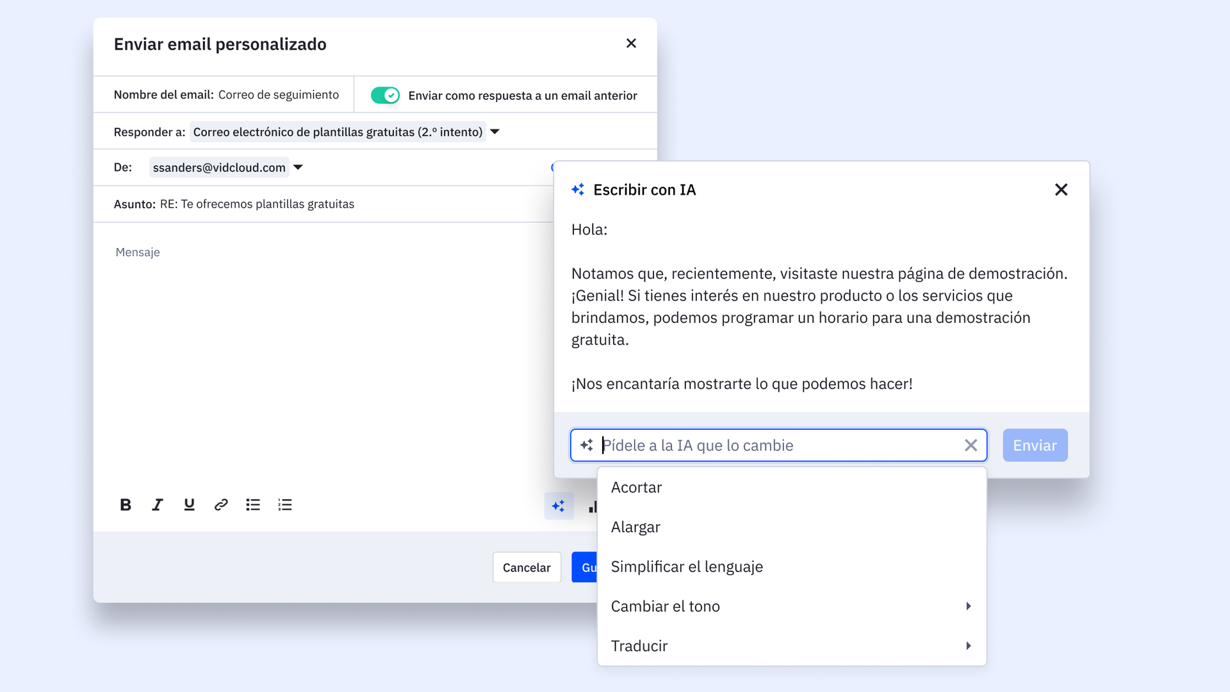Add a numbered list
Viewport: 1230px width, 692px height.
[x=285, y=505]
